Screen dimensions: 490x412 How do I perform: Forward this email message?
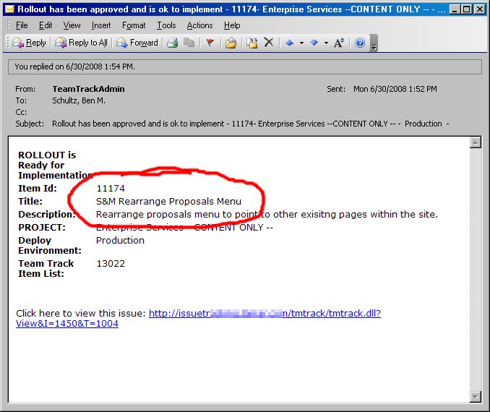(x=137, y=43)
